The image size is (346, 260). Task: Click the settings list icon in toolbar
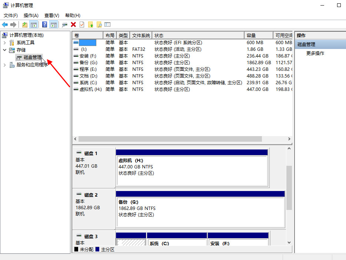coord(107,24)
